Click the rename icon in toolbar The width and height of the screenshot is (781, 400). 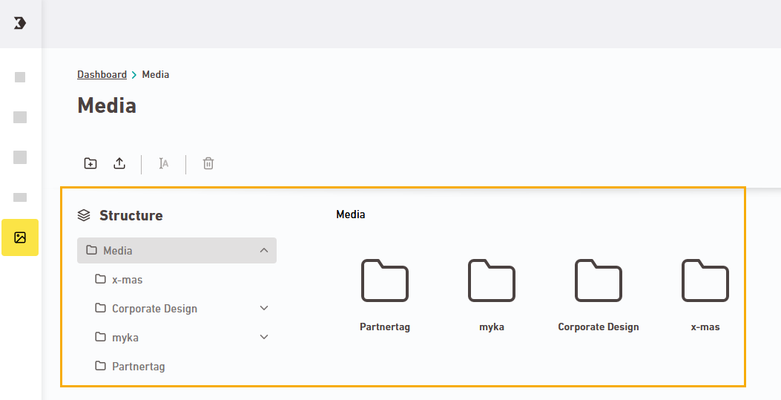pyautogui.click(x=164, y=163)
